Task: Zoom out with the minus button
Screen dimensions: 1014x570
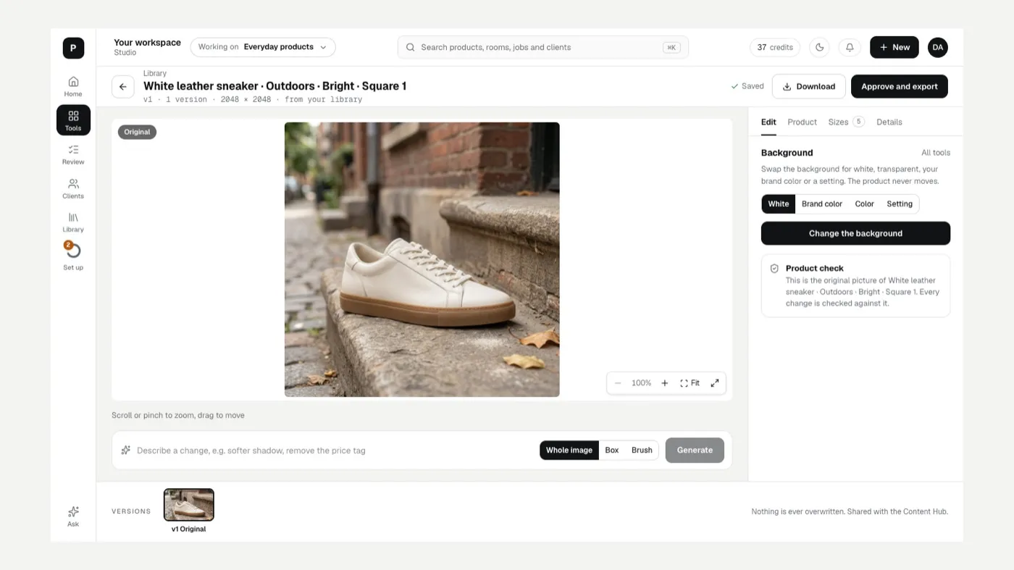Action: coord(618,383)
